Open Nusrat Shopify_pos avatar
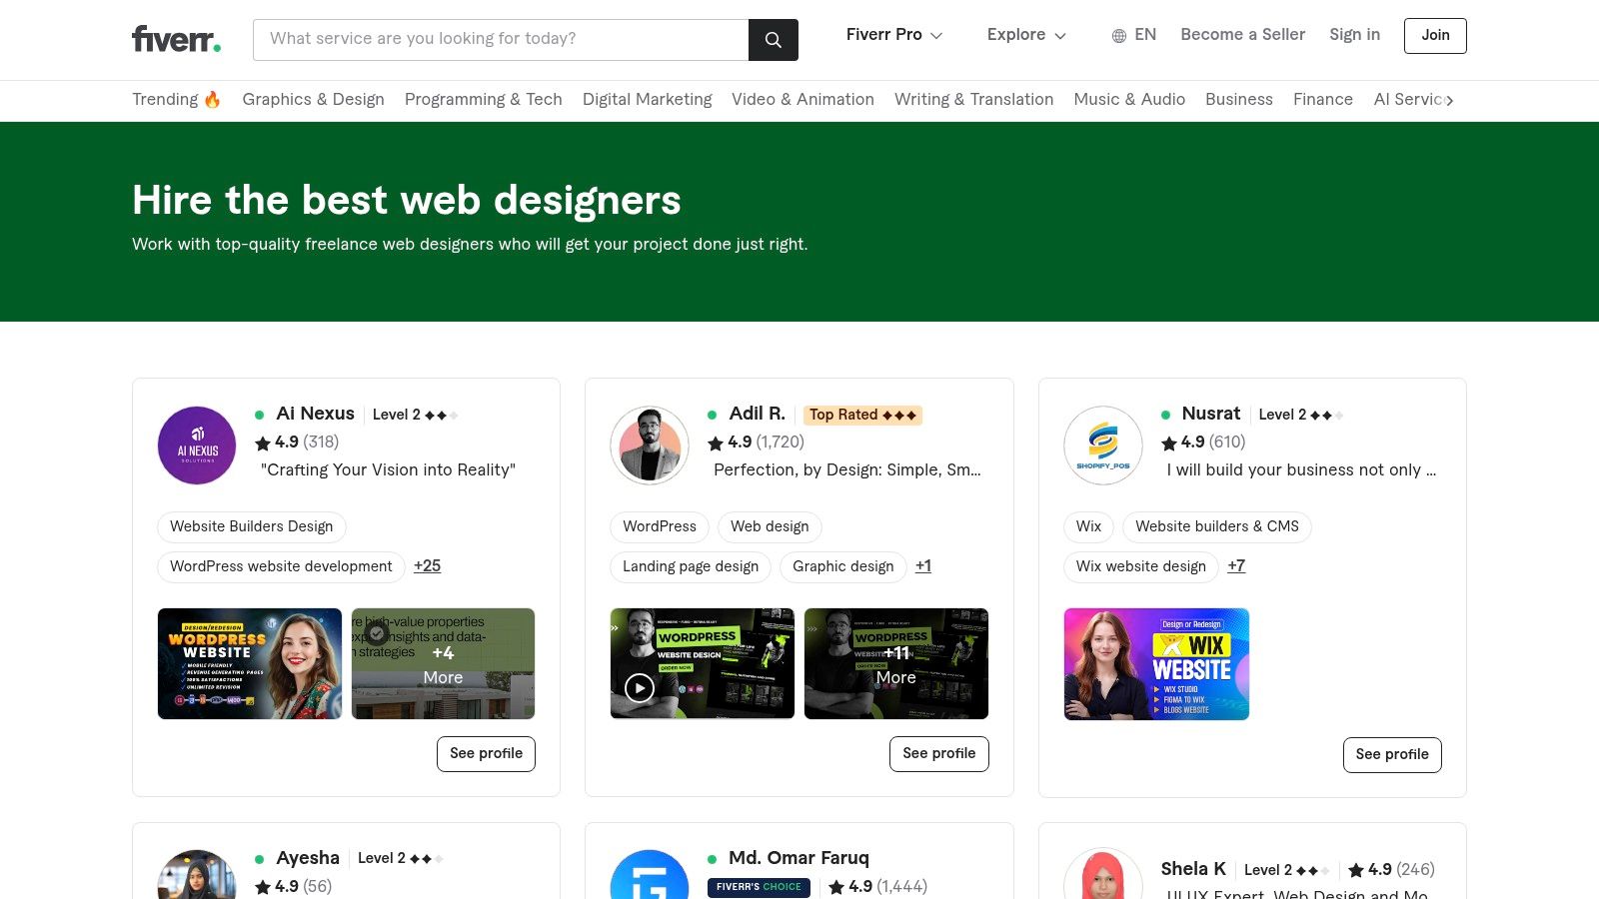This screenshot has width=1599, height=899. click(x=1103, y=446)
